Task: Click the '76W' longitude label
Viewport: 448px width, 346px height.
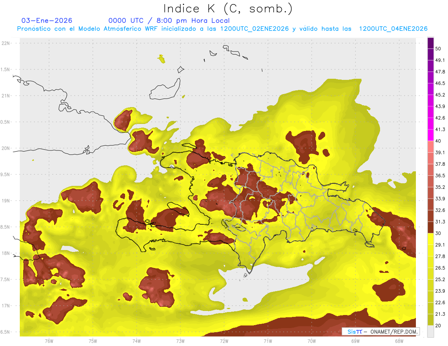Action: (49, 341)
